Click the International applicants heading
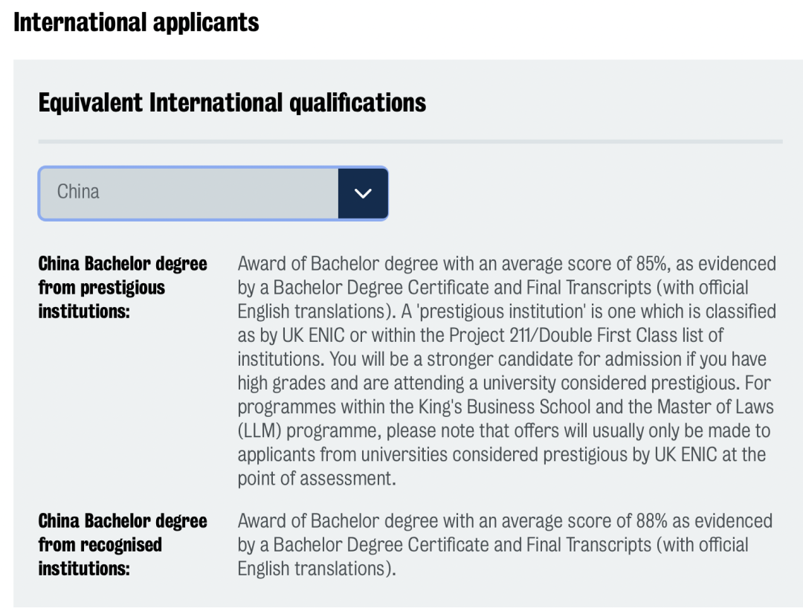Viewport: 803px width, 611px height. [x=136, y=22]
